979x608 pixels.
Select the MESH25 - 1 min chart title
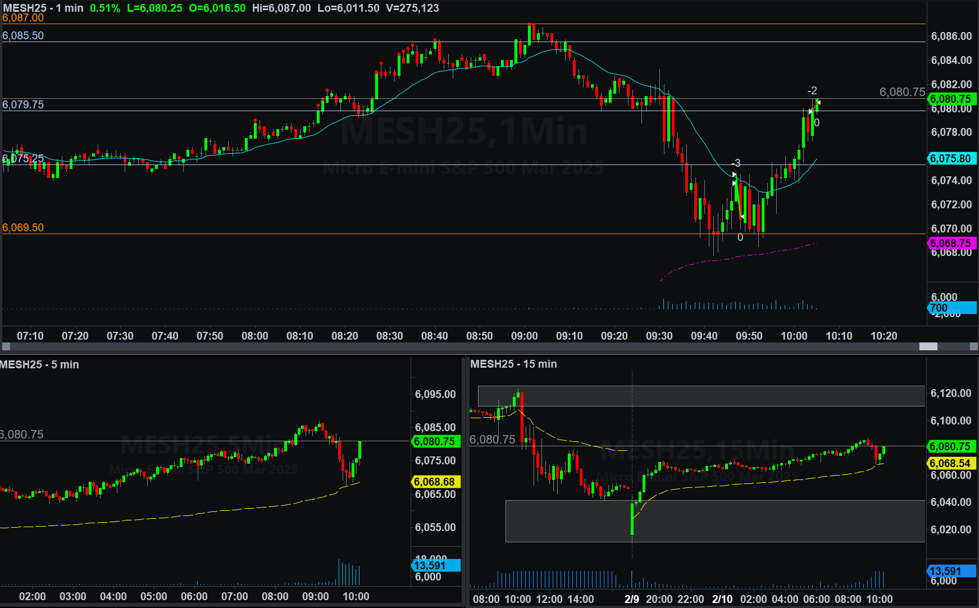pyautogui.click(x=43, y=8)
